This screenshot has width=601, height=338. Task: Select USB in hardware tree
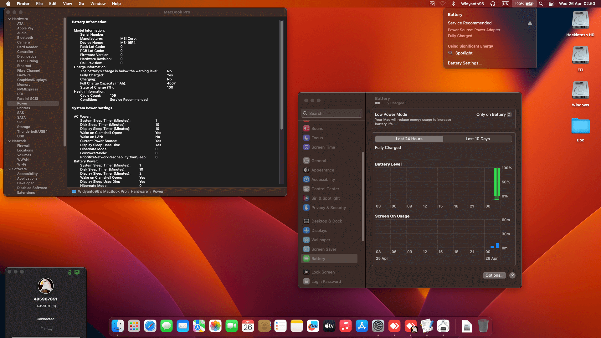click(x=21, y=136)
